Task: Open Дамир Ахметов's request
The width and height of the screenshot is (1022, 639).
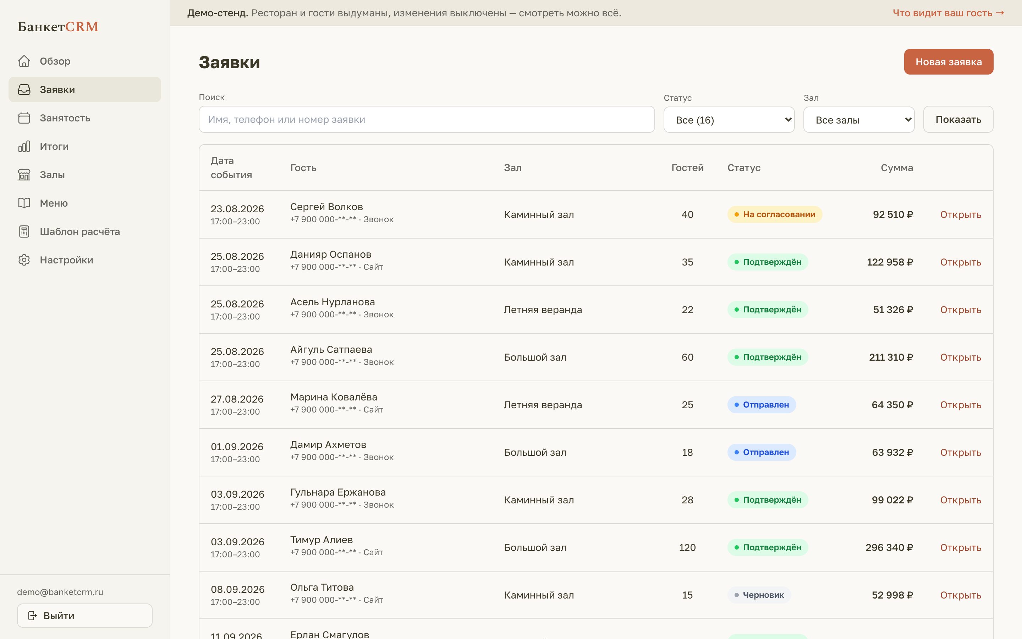Action: [960, 452]
